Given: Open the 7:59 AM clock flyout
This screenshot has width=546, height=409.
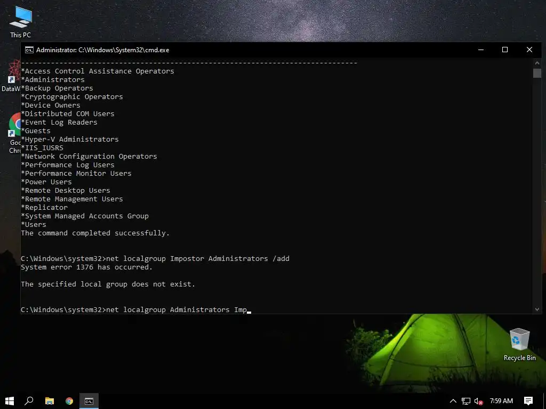Looking at the screenshot, I should coord(501,401).
